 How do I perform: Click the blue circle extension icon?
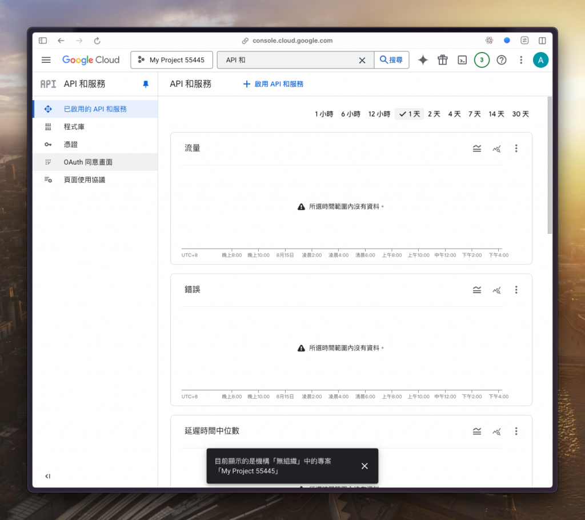coord(507,41)
